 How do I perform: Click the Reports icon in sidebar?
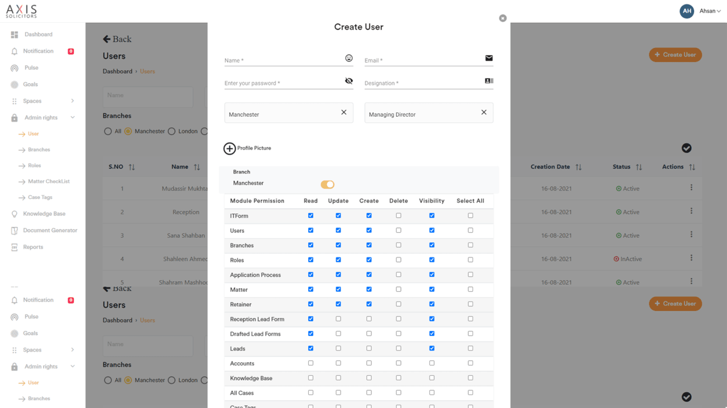click(15, 247)
